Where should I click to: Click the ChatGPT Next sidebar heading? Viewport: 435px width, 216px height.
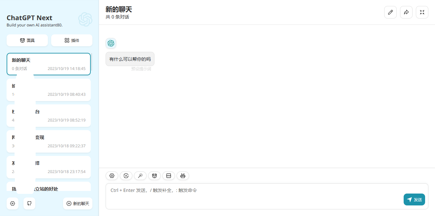tap(29, 18)
